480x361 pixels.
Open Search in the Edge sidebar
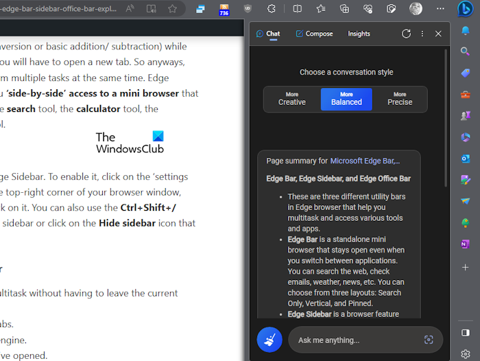coord(466,51)
